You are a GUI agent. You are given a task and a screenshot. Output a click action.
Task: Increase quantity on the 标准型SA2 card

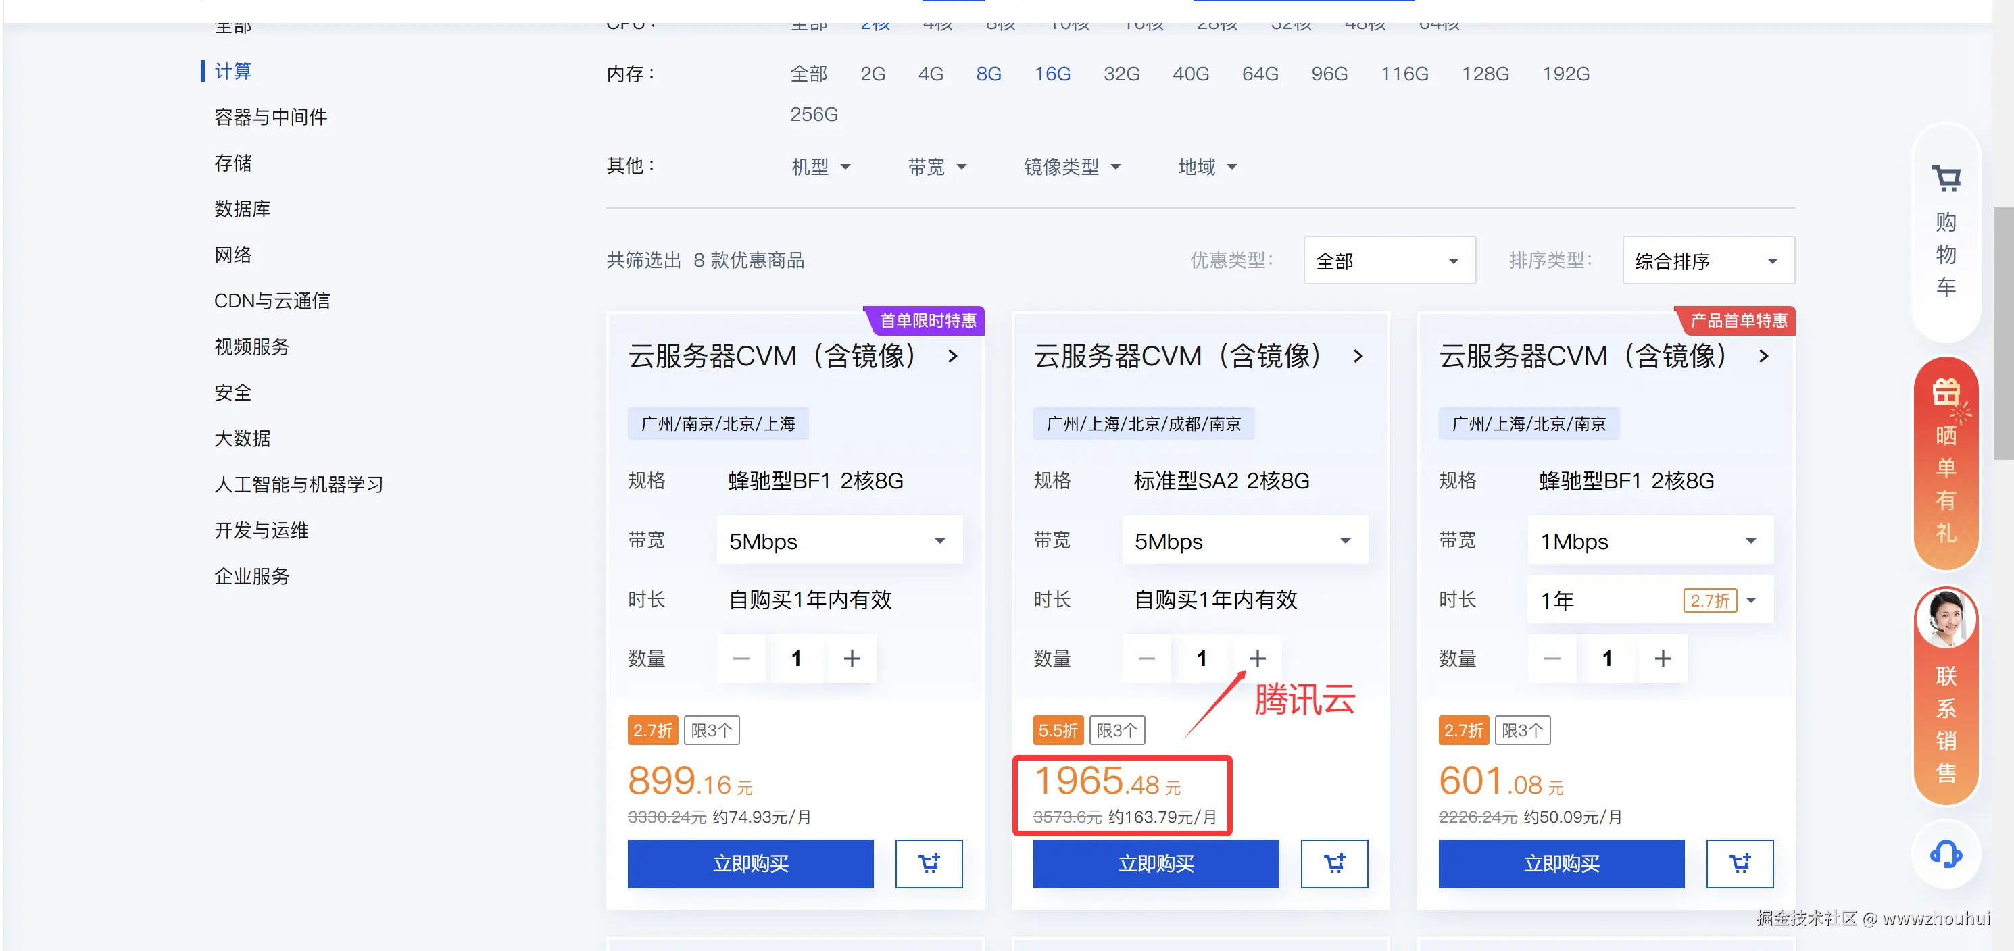pos(1257,659)
